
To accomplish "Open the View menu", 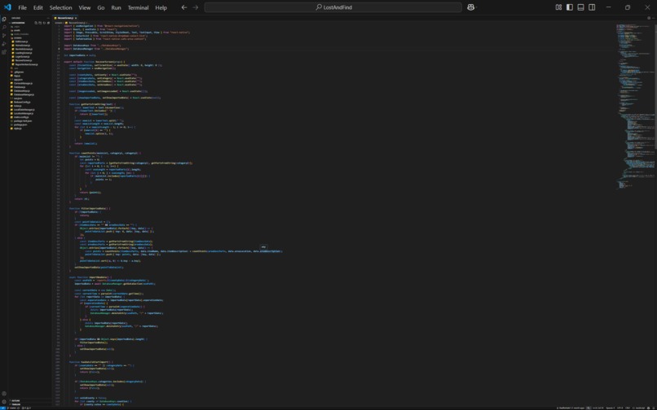I will click(x=85, y=7).
